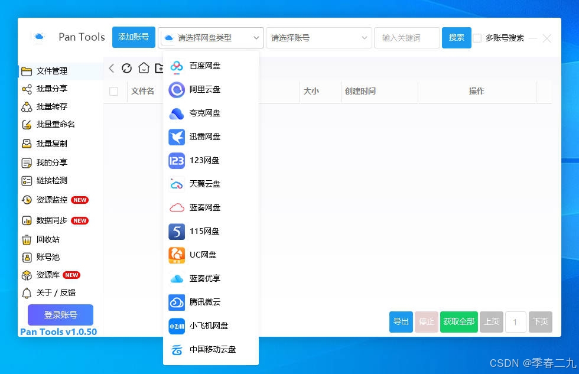Click the 添加账号 button
The image size is (579, 374).
coord(134,37)
